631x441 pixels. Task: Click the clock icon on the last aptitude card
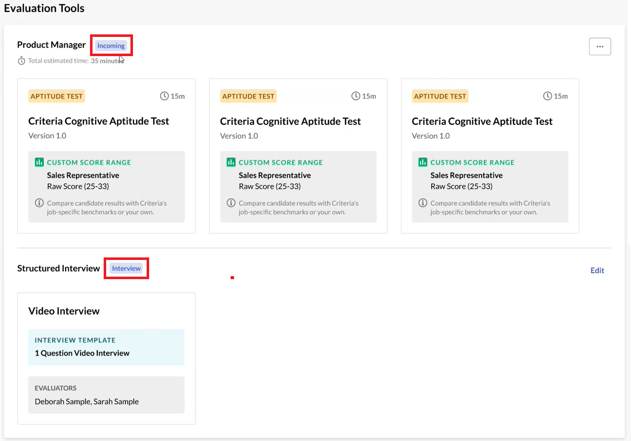[548, 96]
